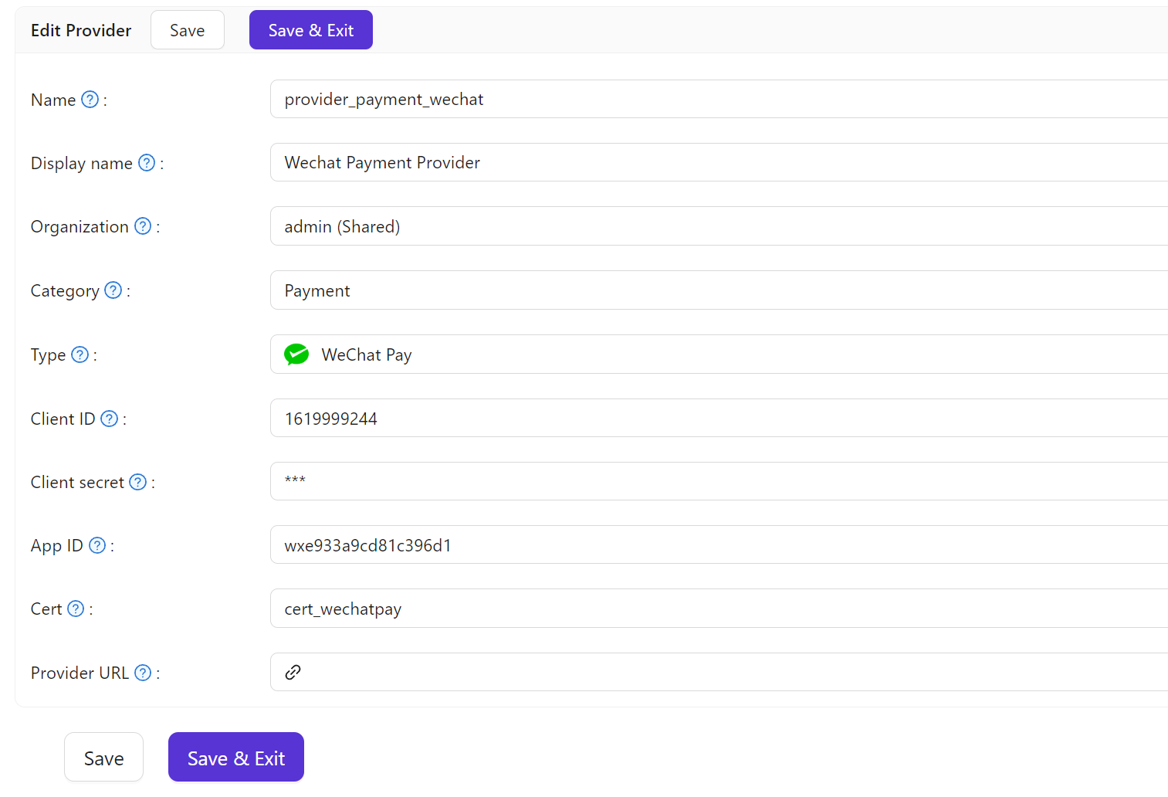Image resolution: width=1168 pixels, height=797 pixels.
Task: Click the link icon in Provider URL field
Action: click(292, 672)
